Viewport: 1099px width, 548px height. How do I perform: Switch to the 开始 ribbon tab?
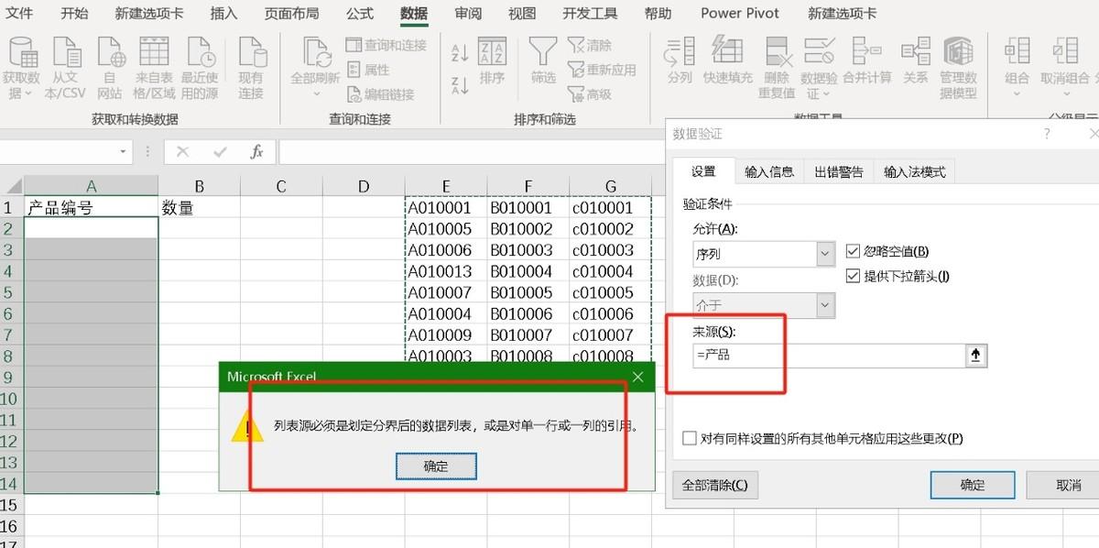(74, 13)
